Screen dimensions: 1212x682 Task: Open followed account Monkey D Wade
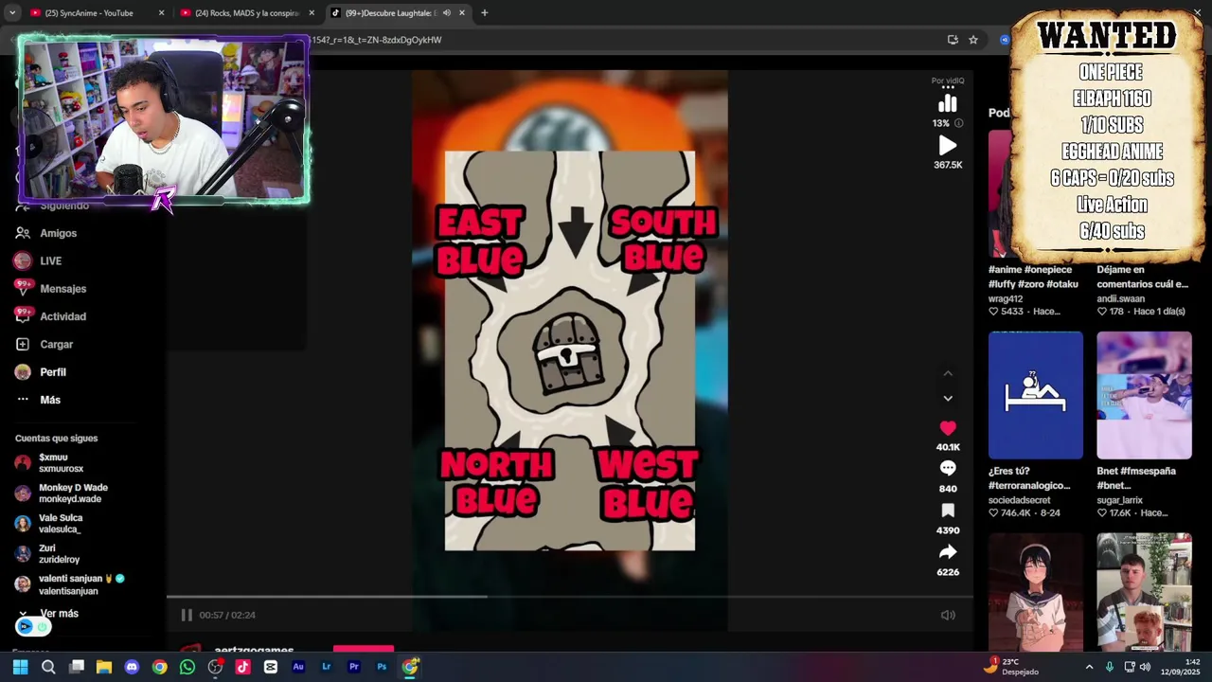pyautogui.click(x=73, y=494)
